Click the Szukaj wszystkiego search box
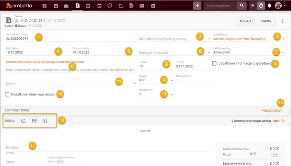 pos(220,5)
